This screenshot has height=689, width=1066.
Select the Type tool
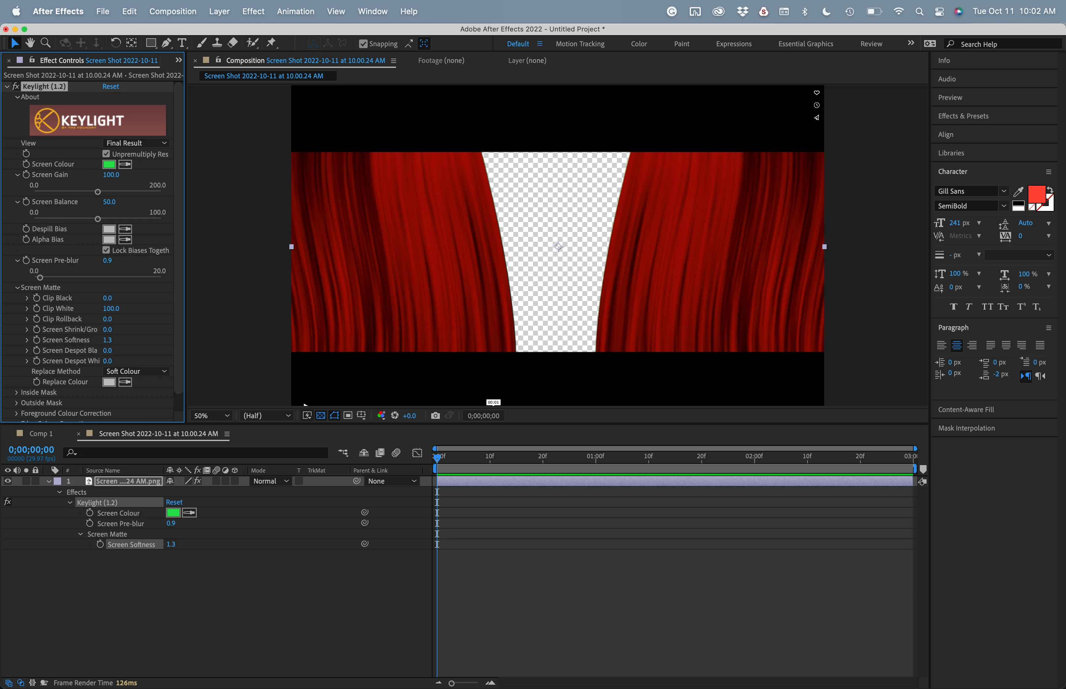click(x=182, y=43)
